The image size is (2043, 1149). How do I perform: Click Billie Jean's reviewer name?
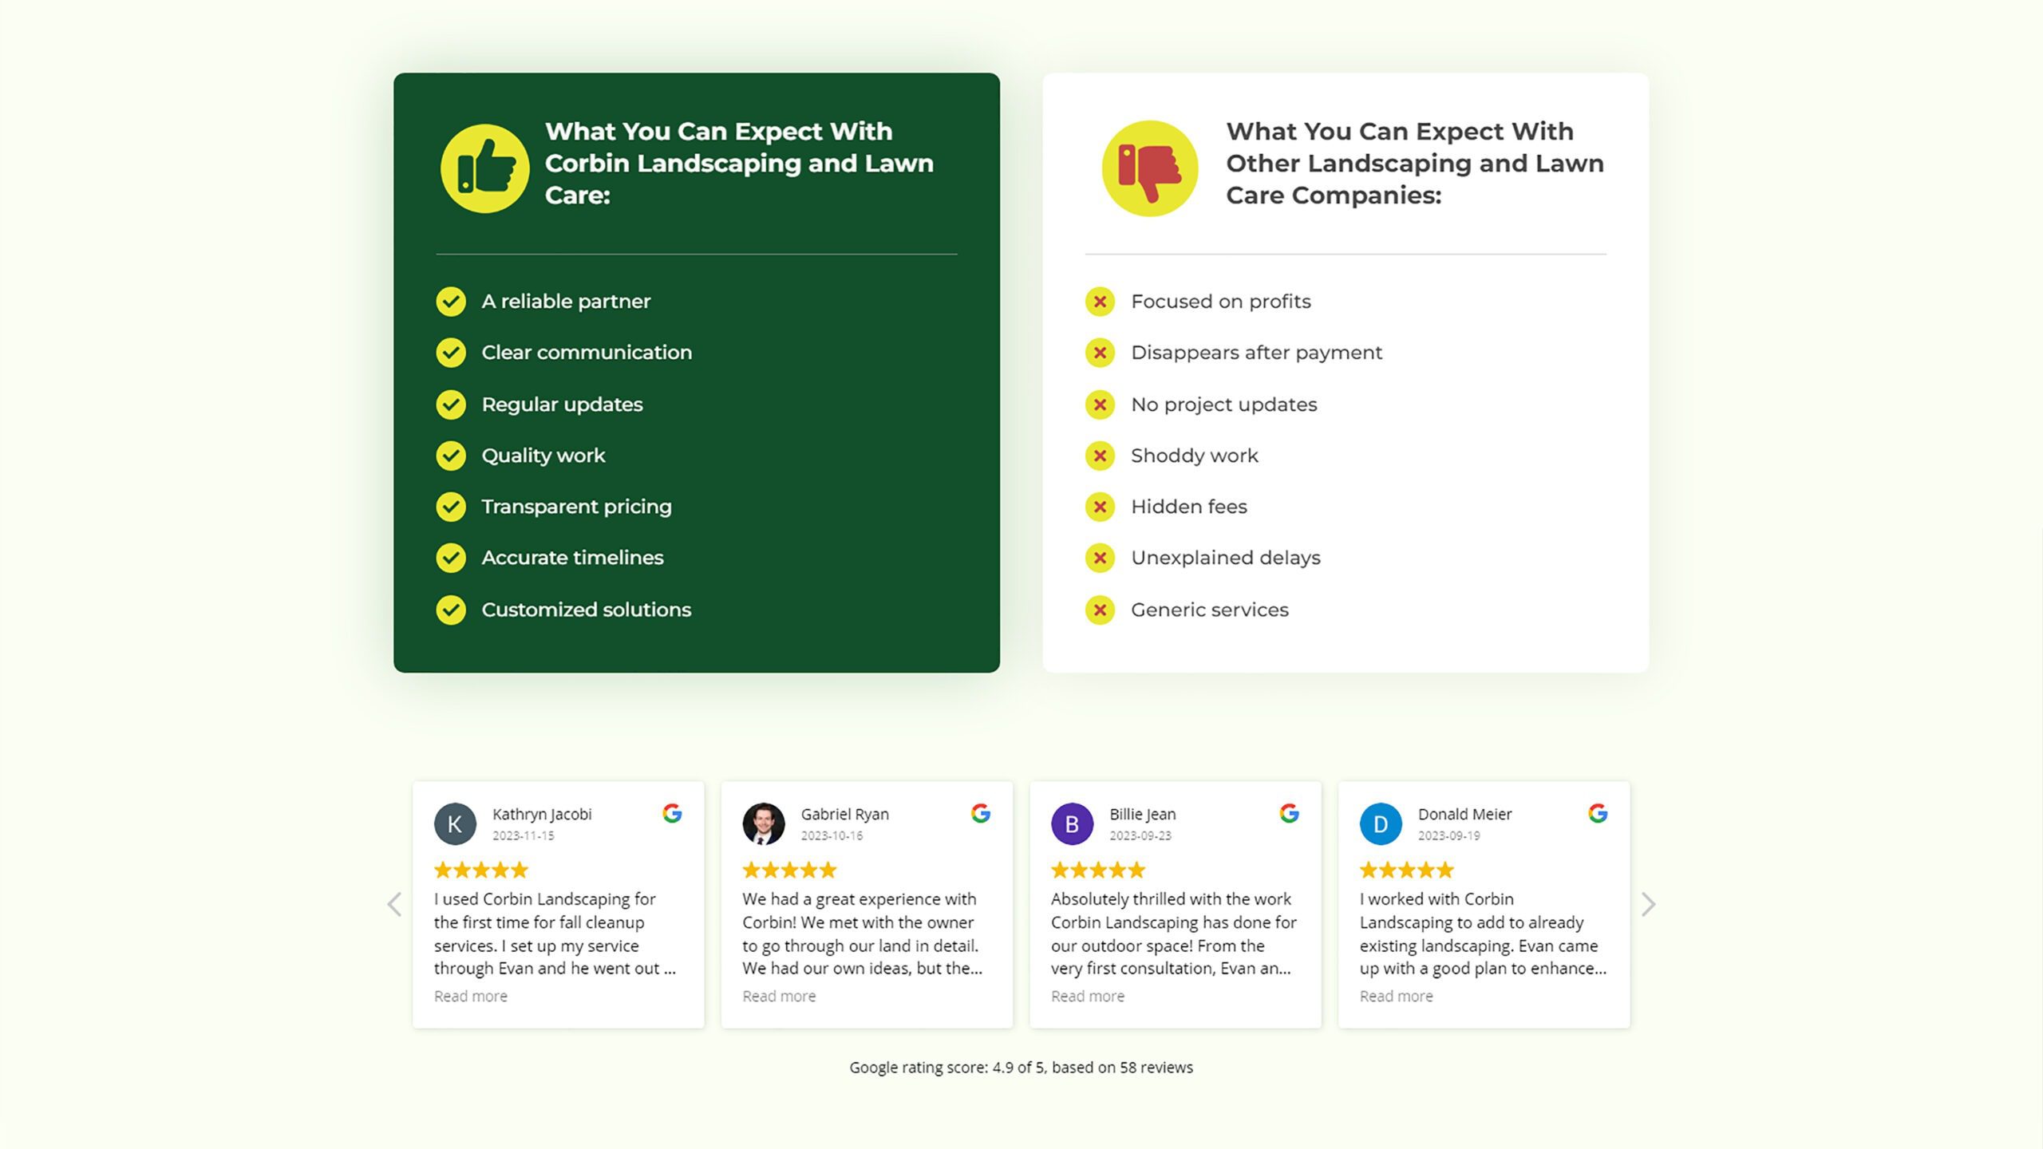[1142, 814]
